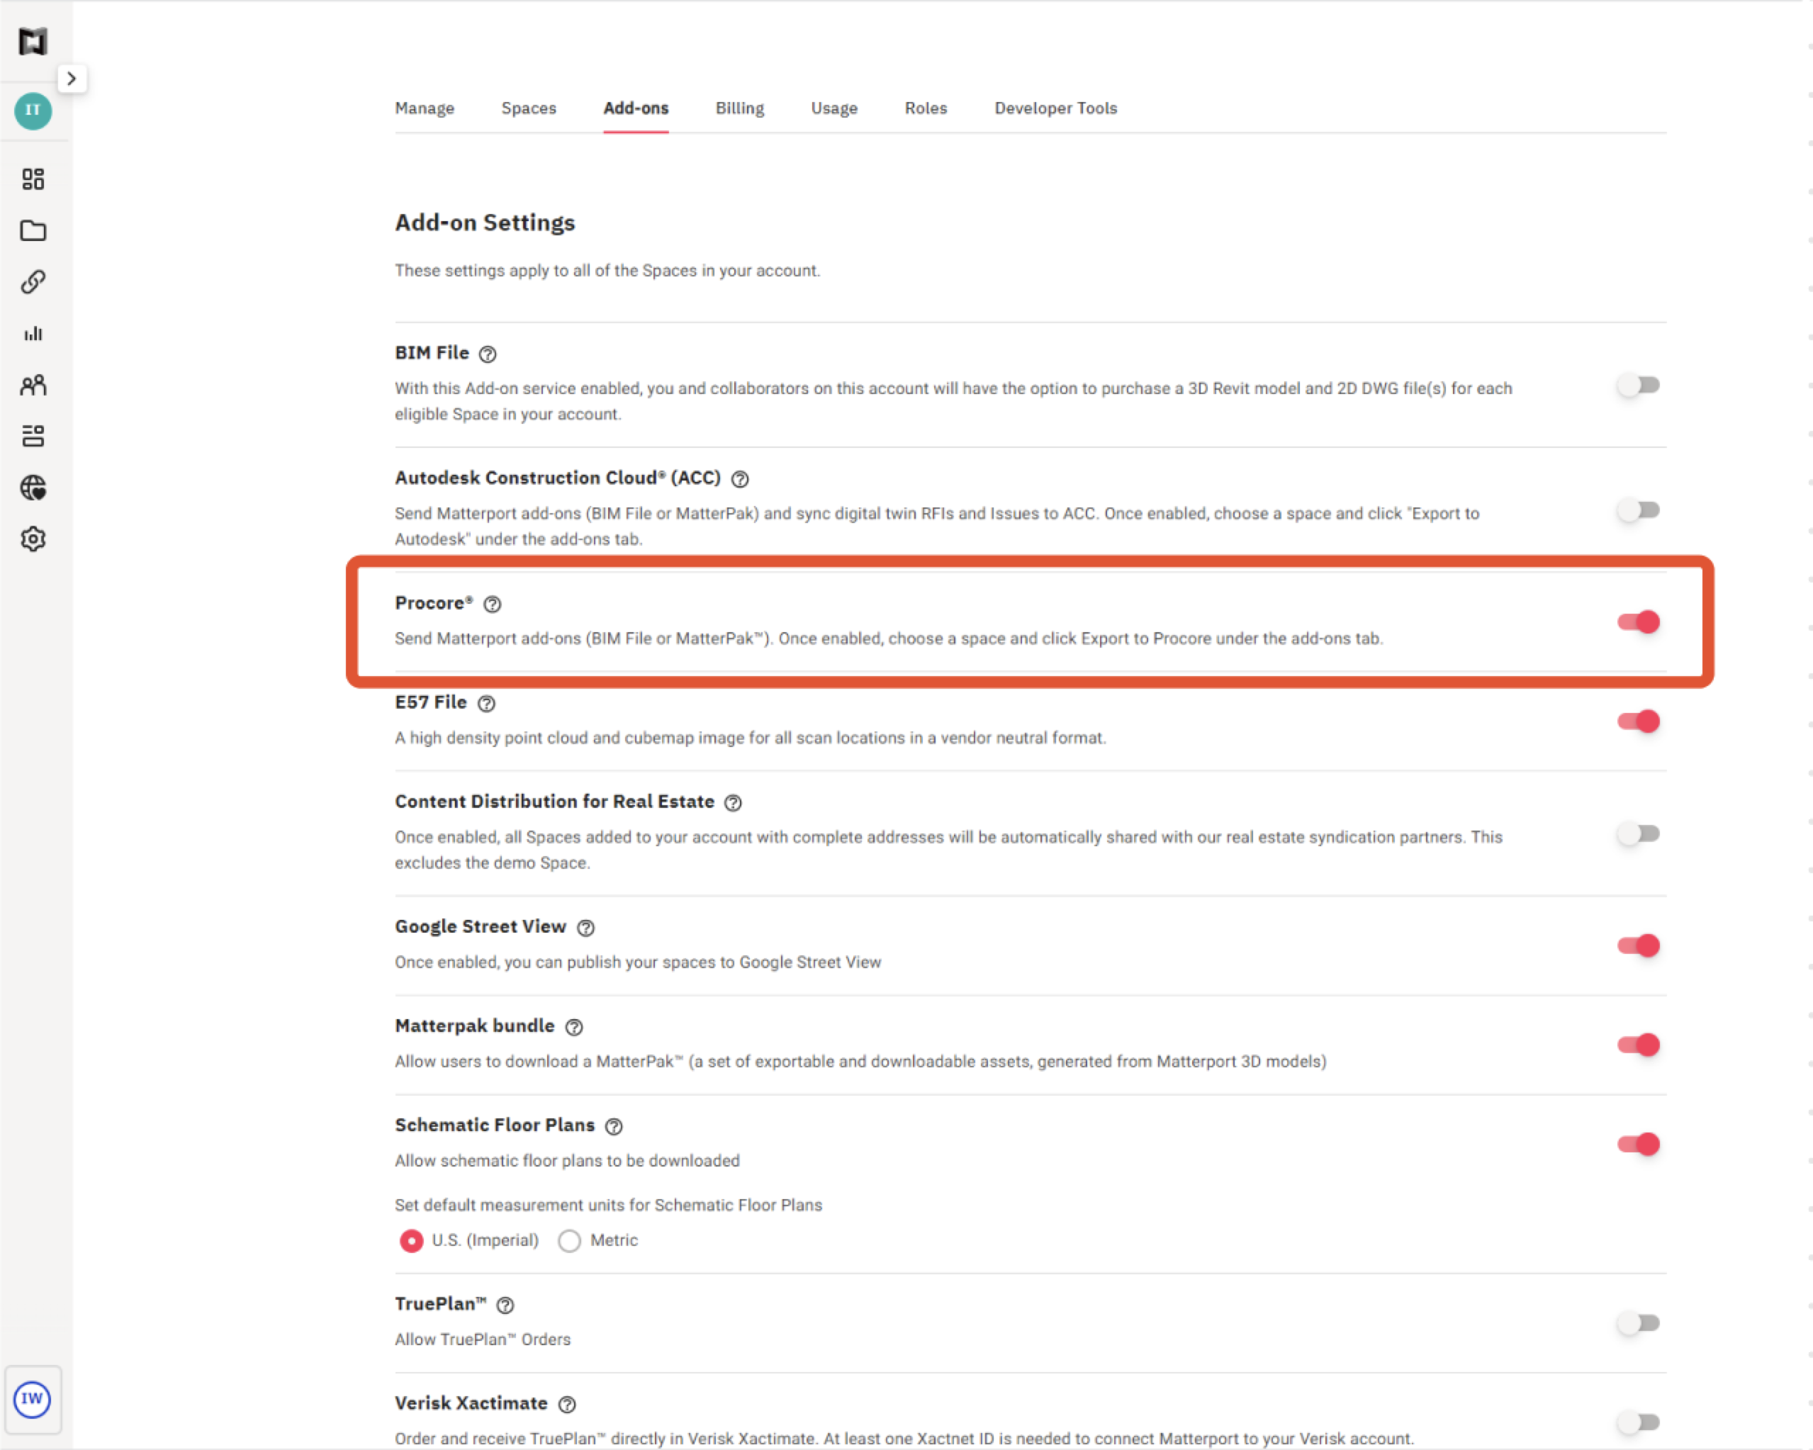Click the link sharing icon in sidebar
This screenshot has width=1813, height=1450.
coord(33,283)
